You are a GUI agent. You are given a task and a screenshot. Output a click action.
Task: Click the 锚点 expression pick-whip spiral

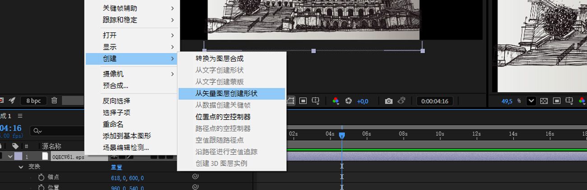point(195,177)
